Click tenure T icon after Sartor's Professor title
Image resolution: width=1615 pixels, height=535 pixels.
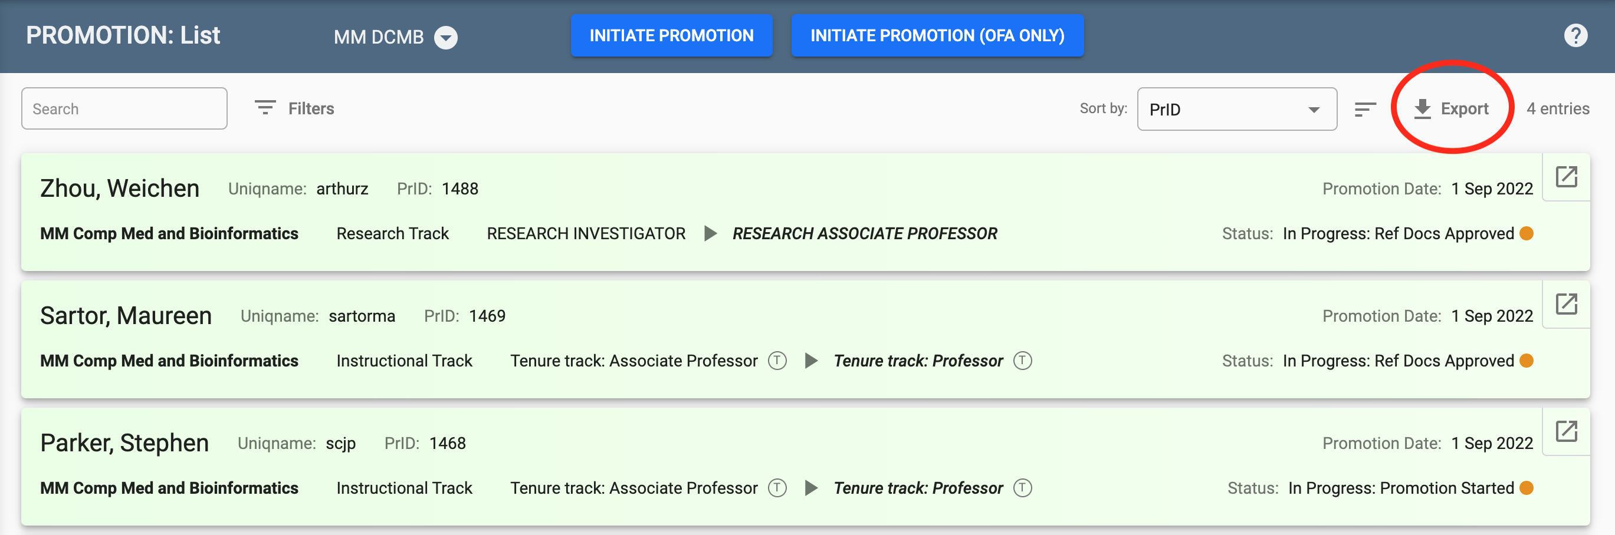click(x=1023, y=361)
